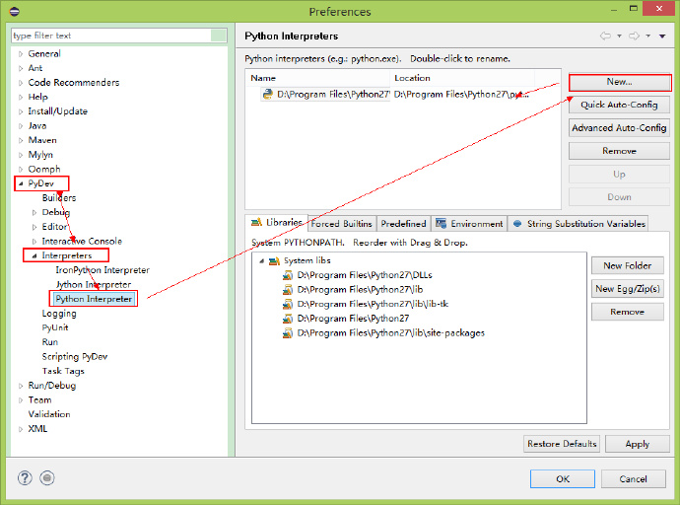Click the record icon beside Help
This screenshot has height=505, width=680.
[x=47, y=478]
